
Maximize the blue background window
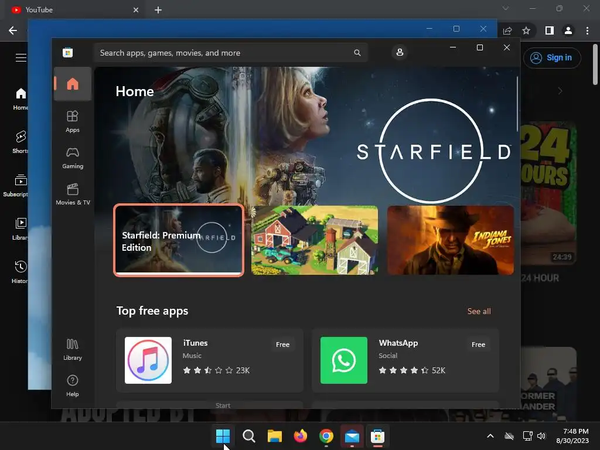pyautogui.click(x=456, y=29)
